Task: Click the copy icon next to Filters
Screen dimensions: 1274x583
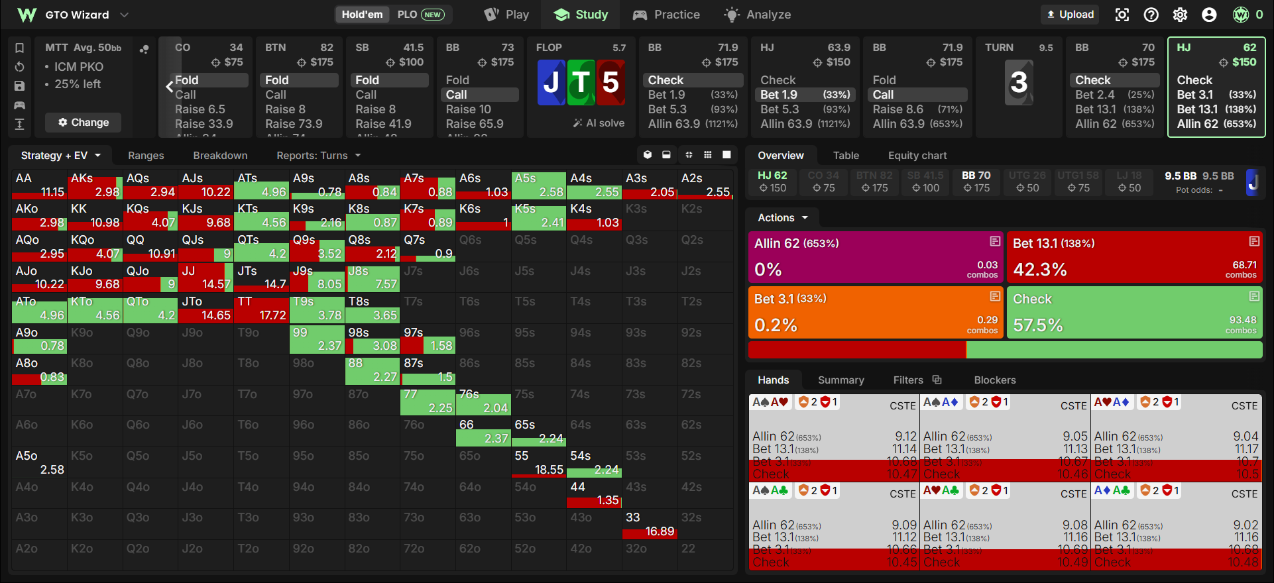Action: [937, 380]
